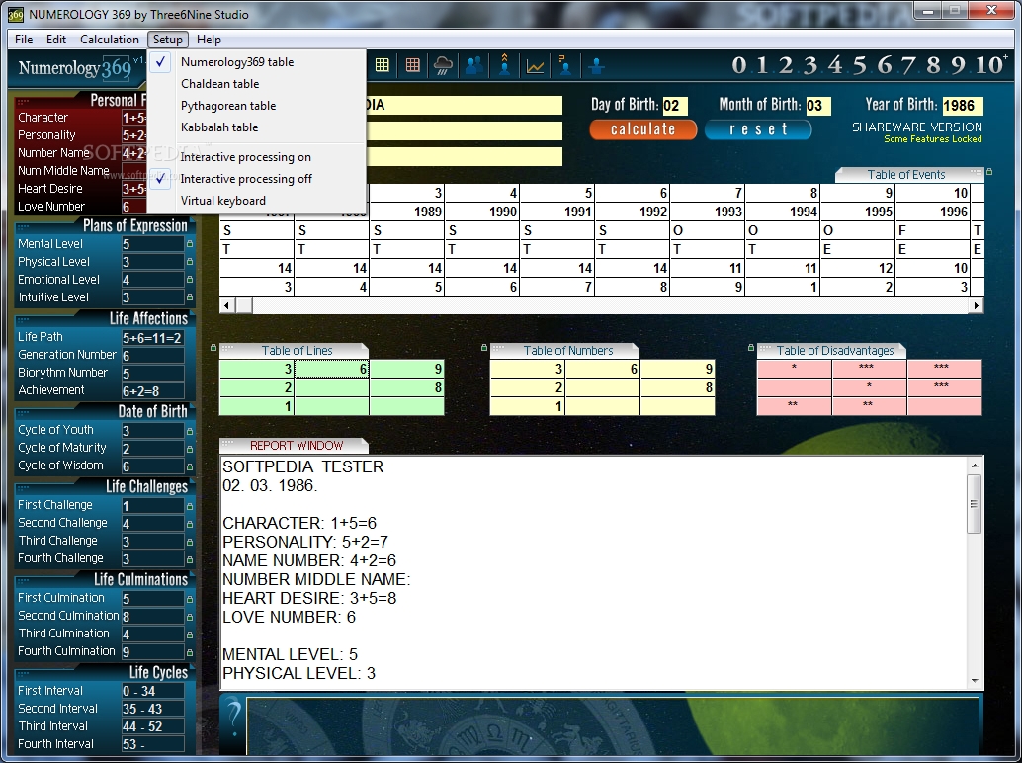This screenshot has height=763, width=1022.
Task: Click the number 3 in the top digit bar
Action: click(809, 65)
